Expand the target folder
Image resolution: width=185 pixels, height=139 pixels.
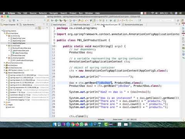5,105
